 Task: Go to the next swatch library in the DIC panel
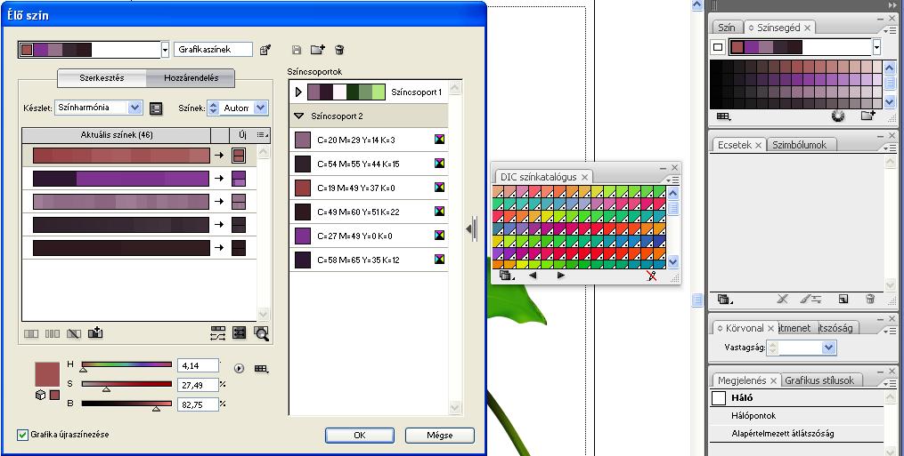tap(561, 276)
